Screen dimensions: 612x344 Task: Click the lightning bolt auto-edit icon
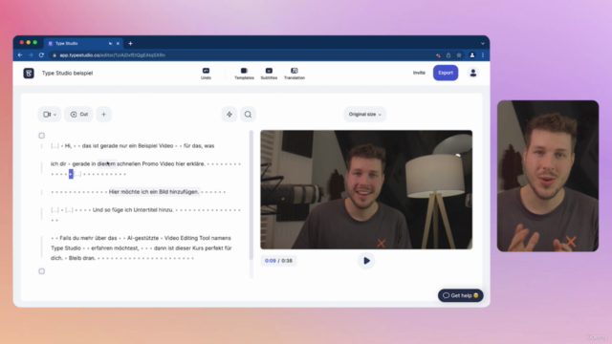tap(229, 115)
